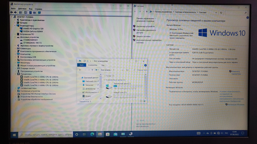Open Справка menu in Device Manager
The height and width of the screenshot is (144, 257).
click(38, 9)
